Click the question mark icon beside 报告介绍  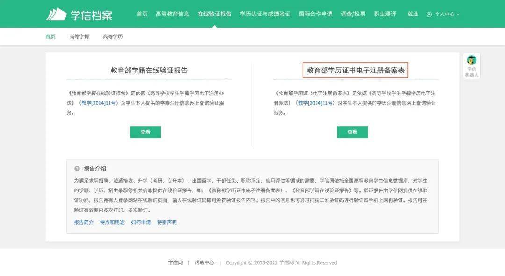point(77,169)
